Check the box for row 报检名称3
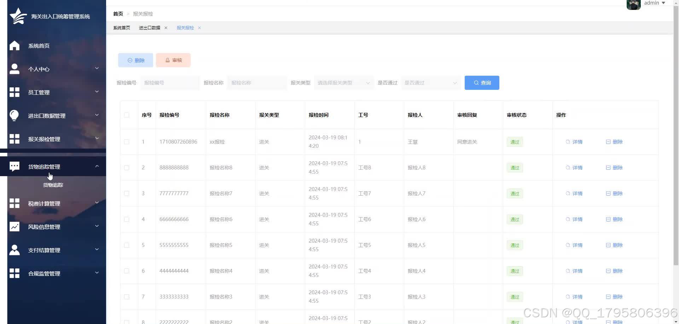This screenshot has height=324, width=679. [x=127, y=297]
